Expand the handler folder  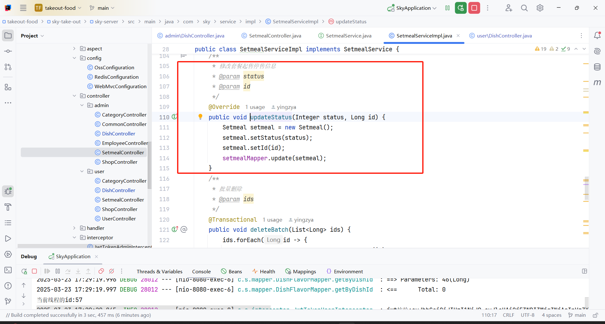[x=74, y=228]
